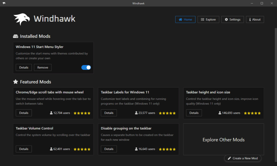The image size is (277, 166).
Task: Click the Installed Mods drive icon
Action: coord(16,36)
